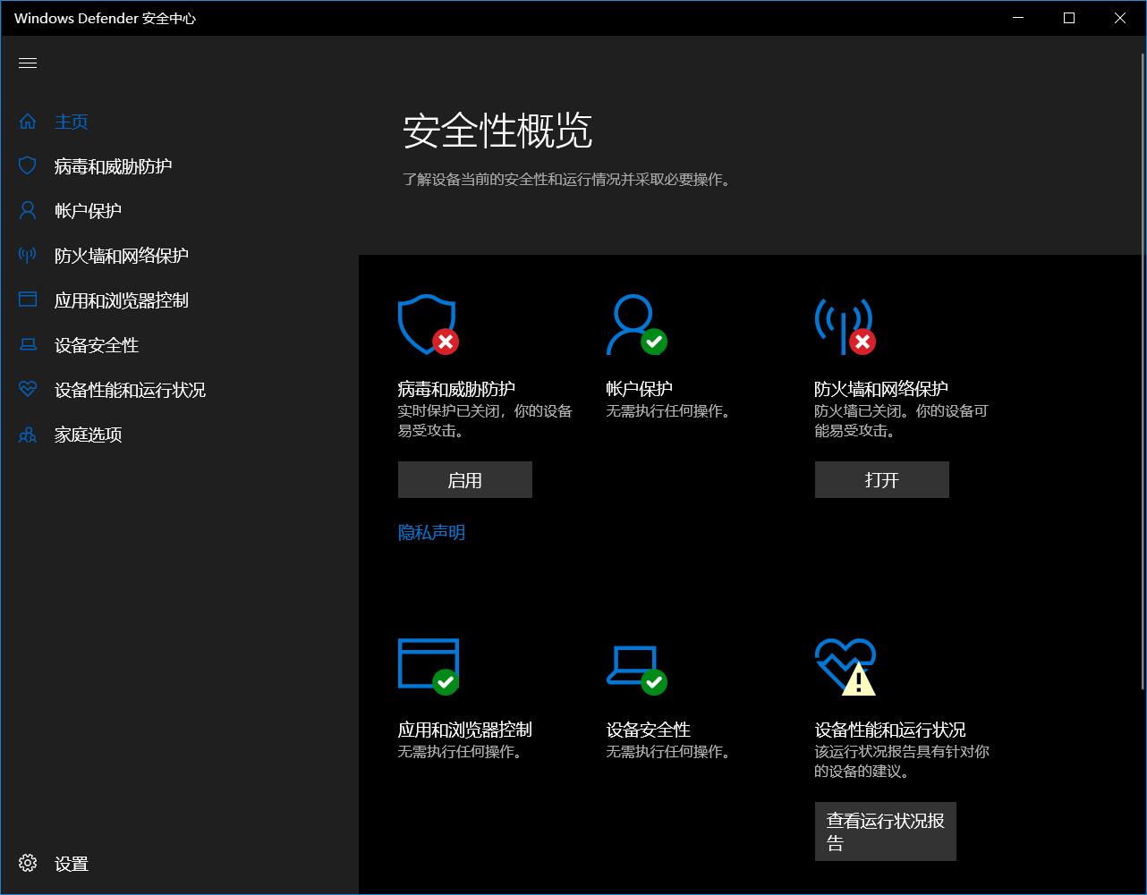
Task: Close the Windows Defender window
Action: (1120, 18)
